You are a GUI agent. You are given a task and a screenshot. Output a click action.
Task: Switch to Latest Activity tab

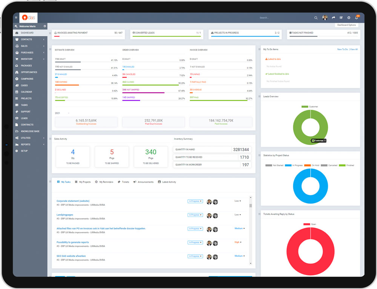point(167,182)
